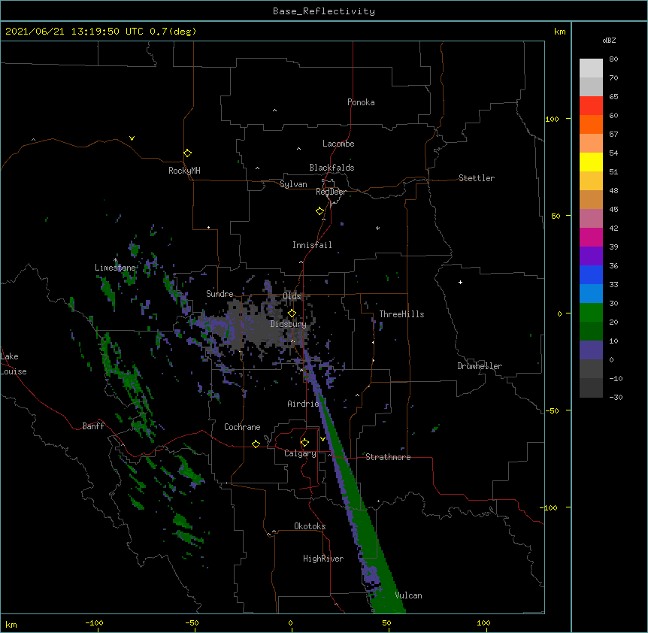Click the yellow diamond marker above Calgary
The image size is (648, 633).
click(x=304, y=443)
